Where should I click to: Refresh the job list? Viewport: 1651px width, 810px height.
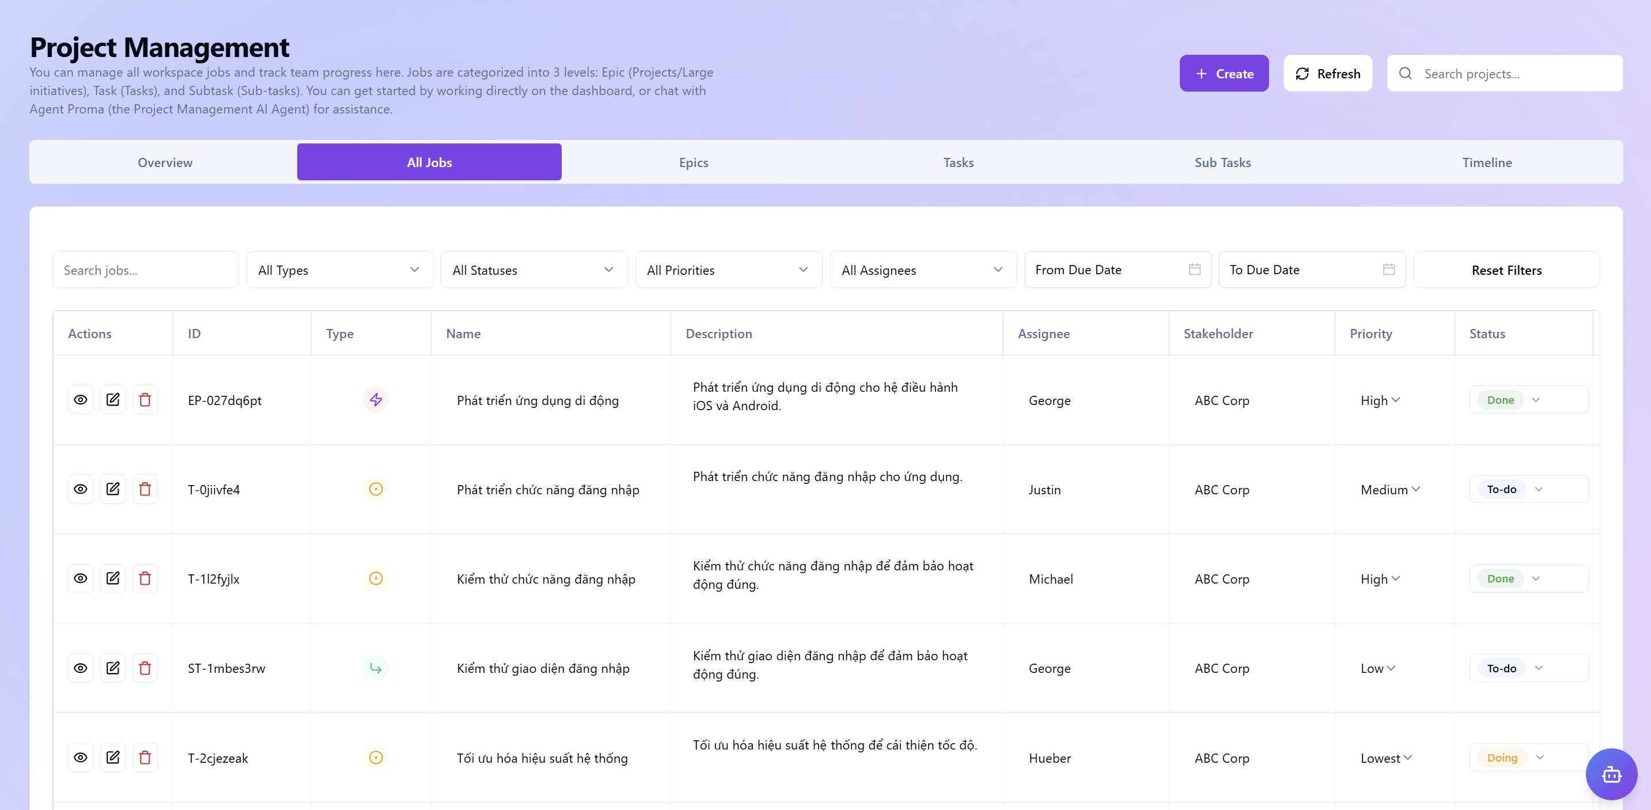pos(1328,73)
